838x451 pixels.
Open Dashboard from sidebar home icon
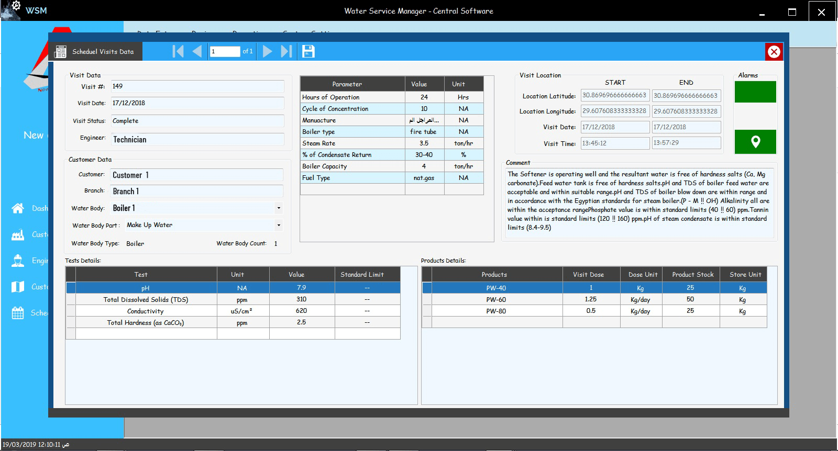click(18, 208)
